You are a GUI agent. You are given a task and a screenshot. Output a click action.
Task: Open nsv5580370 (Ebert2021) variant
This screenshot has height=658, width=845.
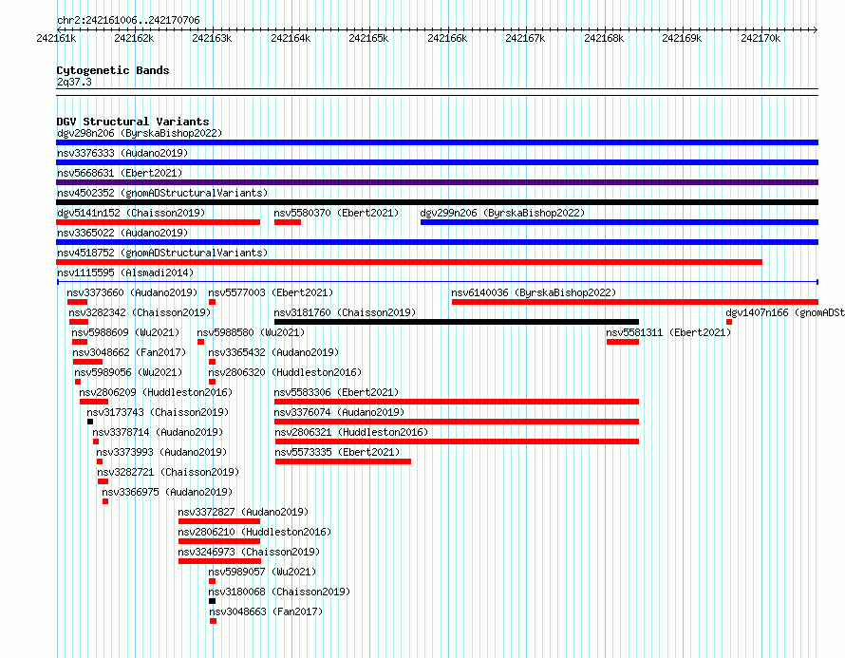click(336, 213)
